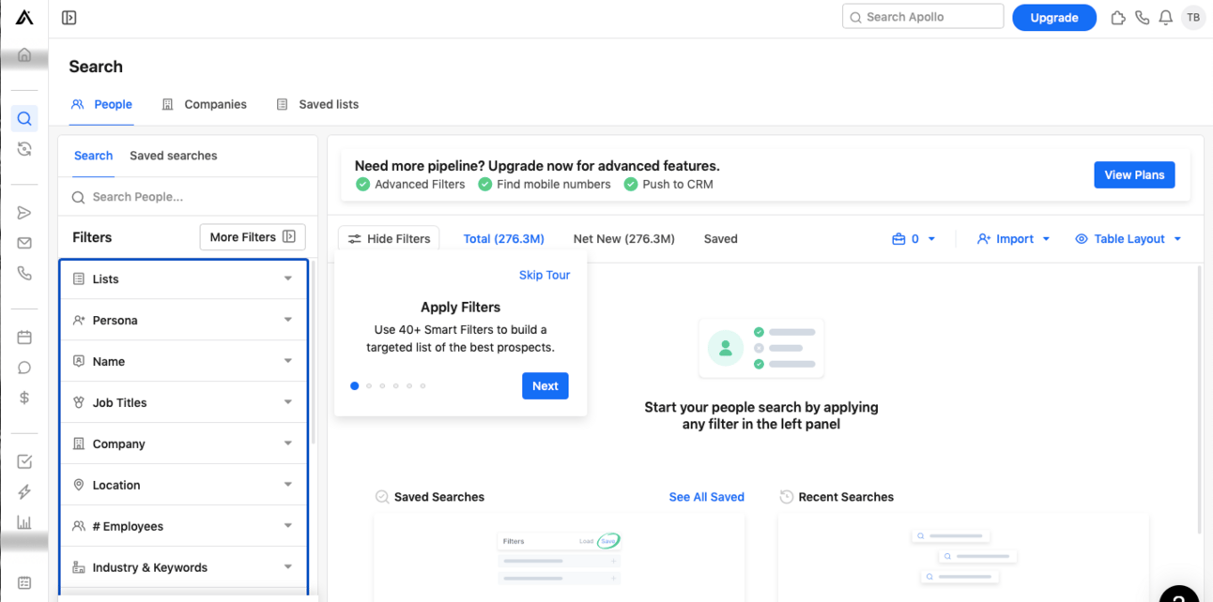The width and height of the screenshot is (1213, 602).
Task: Open the dialer phone icon in header
Action: pyautogui.click(x=1142, y=17)
